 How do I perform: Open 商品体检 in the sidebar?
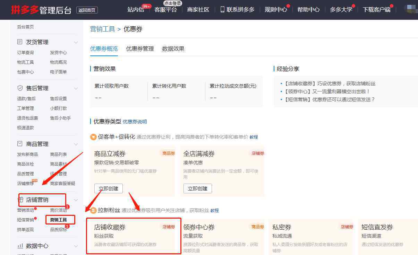point(26,164)
